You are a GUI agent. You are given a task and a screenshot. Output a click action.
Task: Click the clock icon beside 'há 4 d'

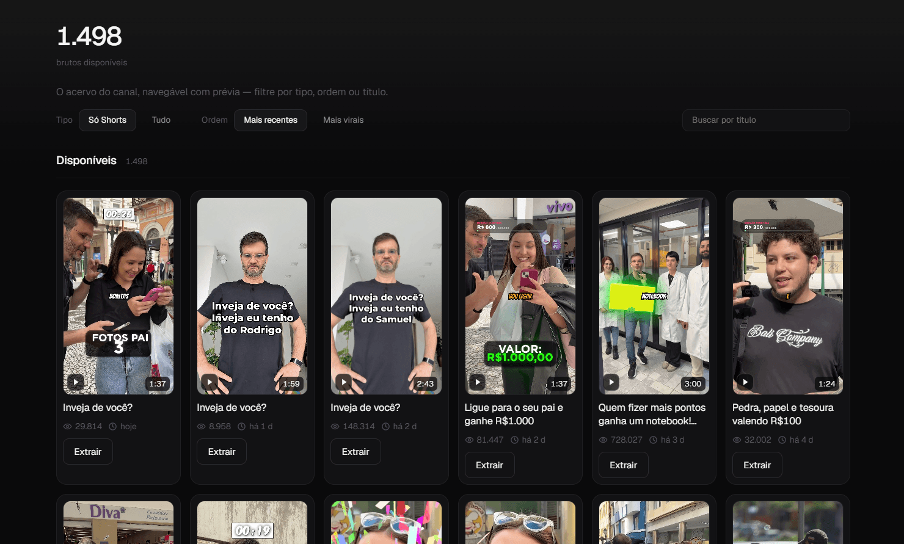pyautogui.click(x=782, y=440)
